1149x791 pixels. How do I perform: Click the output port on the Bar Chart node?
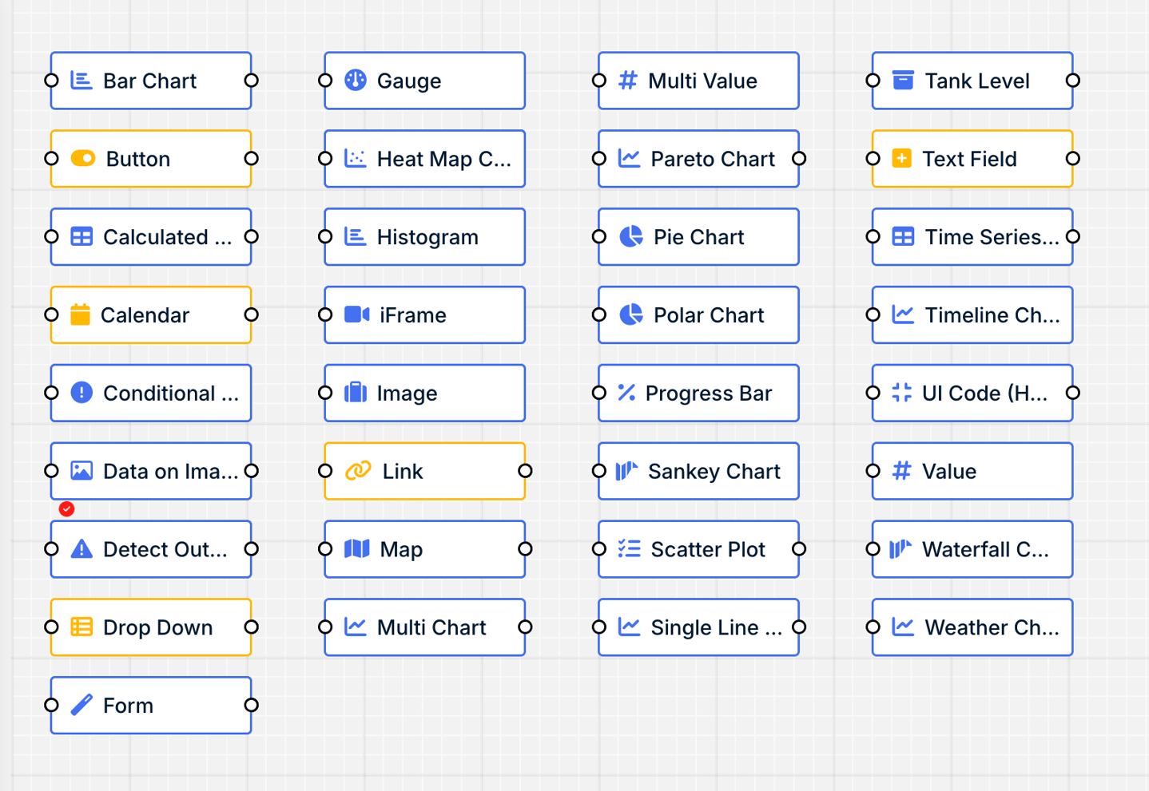tap(252, 80)
